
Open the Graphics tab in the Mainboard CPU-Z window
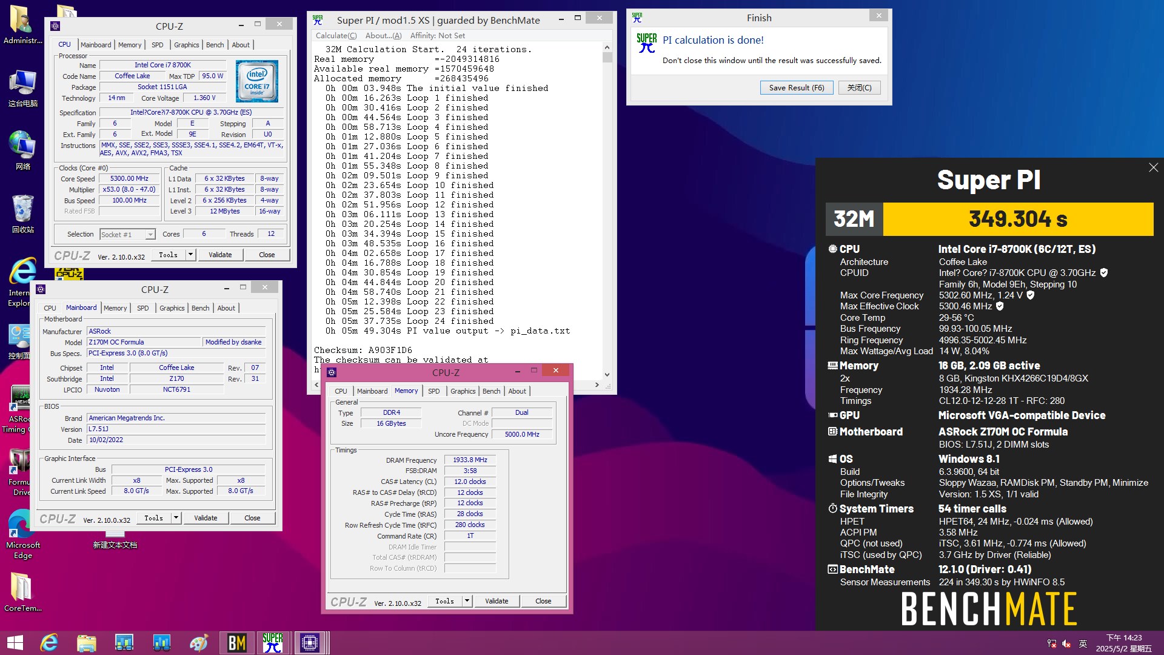(x=172, y=308)
